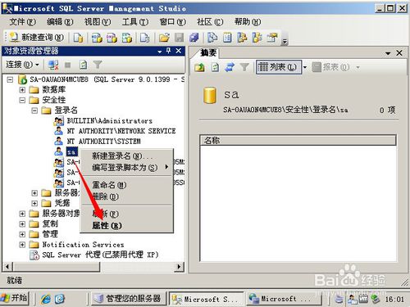Select the NT AUTHORITY\SYSTEM login
Image resolution: width=410 pixels, height=307 pixels.
103,142
